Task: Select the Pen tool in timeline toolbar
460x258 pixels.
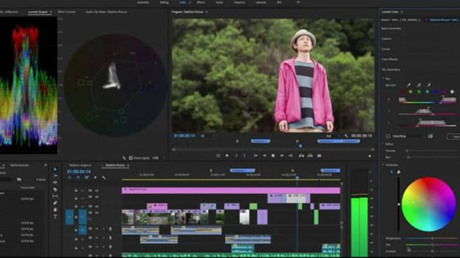Action: pyautogui.click(x=55, y=203)
